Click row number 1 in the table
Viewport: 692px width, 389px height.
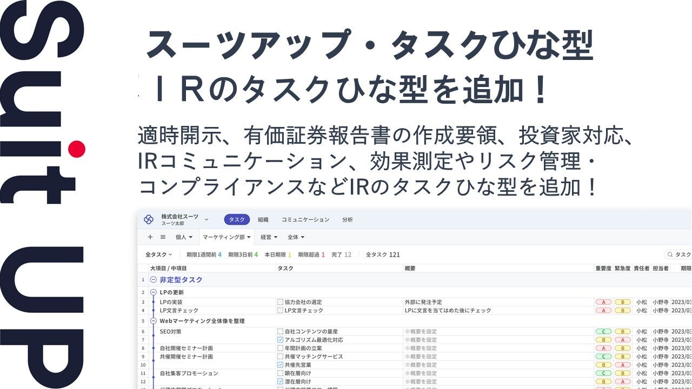click(x=143, y=280)
